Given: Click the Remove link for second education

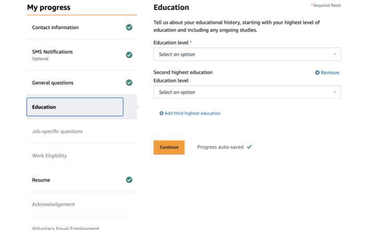Looking at the screenshot, I should click(330, 73).
